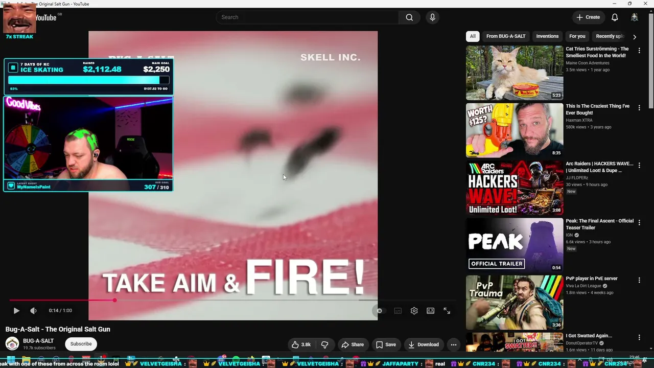Open options for Cat Tries Surströmming video
The height and width of the screenshot is (368, 654).
639,51
